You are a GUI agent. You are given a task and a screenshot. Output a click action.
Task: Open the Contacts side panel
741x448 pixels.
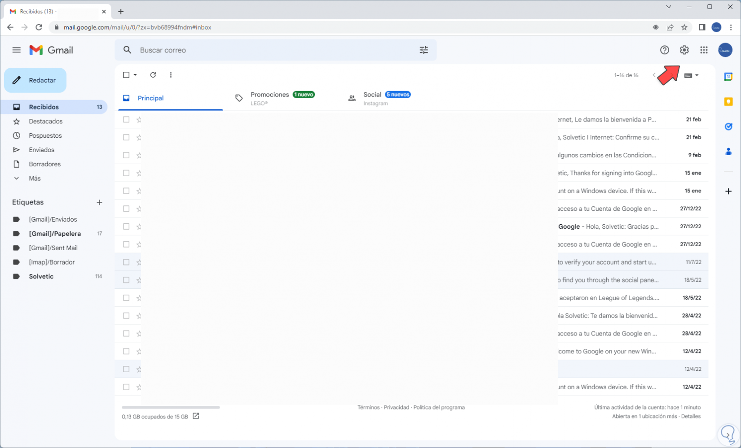(728, 152)
